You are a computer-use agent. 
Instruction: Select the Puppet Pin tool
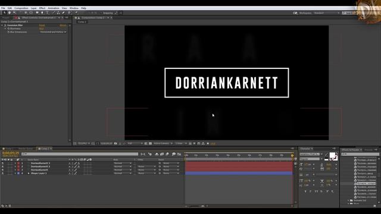point(76,12)
